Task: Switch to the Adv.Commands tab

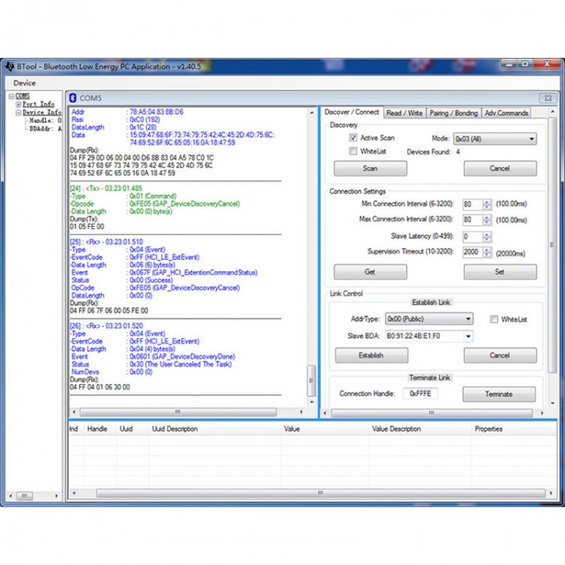Action: coord(506,113)
